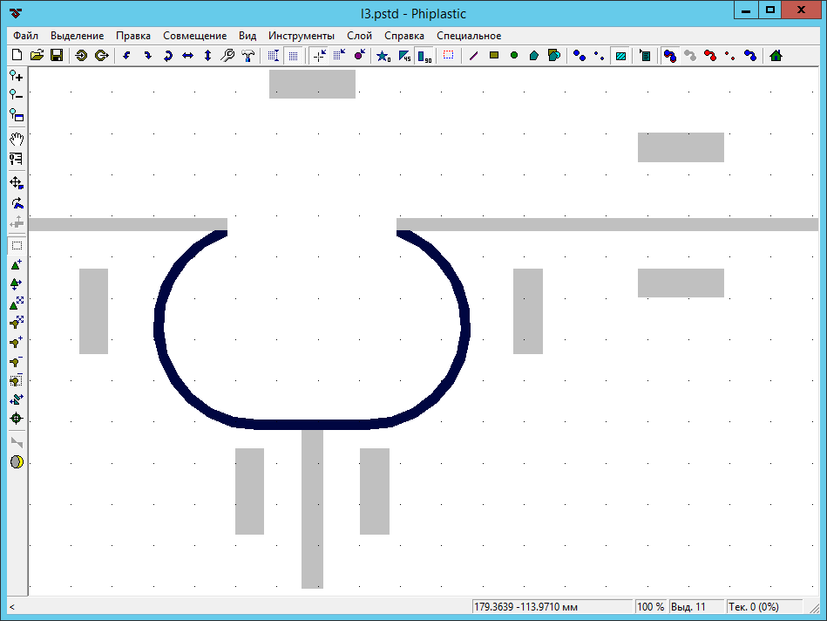The height and width of the screenshot is (621, 827).
Task: Flip vertically with the double-headed vertical arrow
Action: coord(207,56)
